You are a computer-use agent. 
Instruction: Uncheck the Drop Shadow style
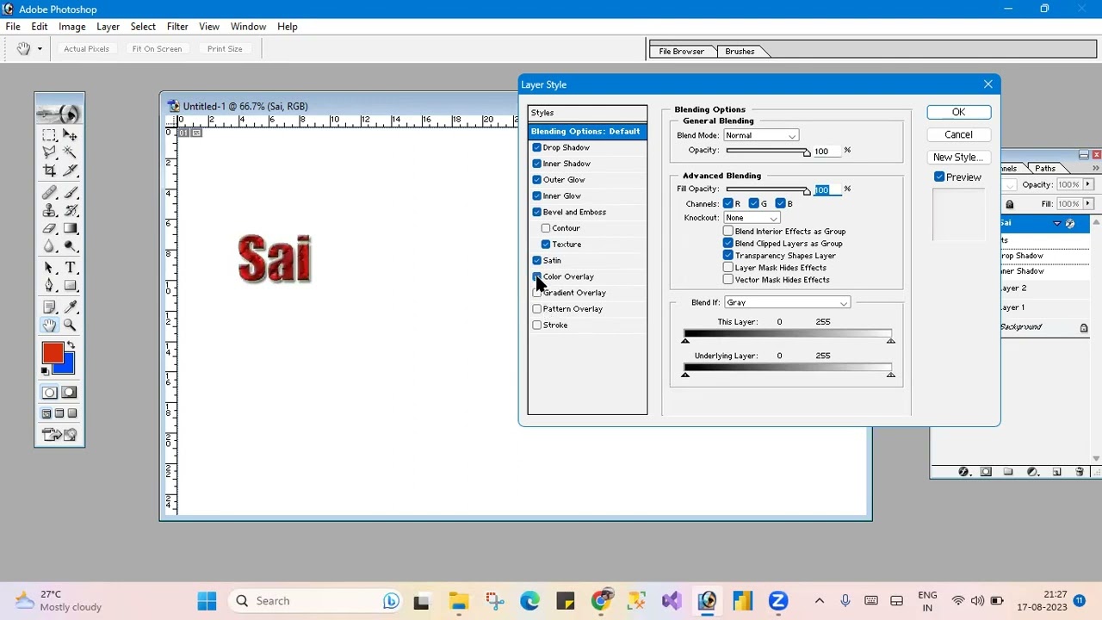(537, 147)
